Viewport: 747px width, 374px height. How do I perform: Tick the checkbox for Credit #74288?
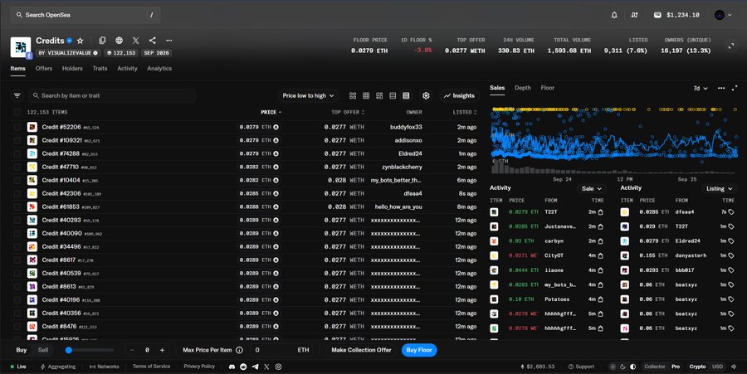coord(17,153)
